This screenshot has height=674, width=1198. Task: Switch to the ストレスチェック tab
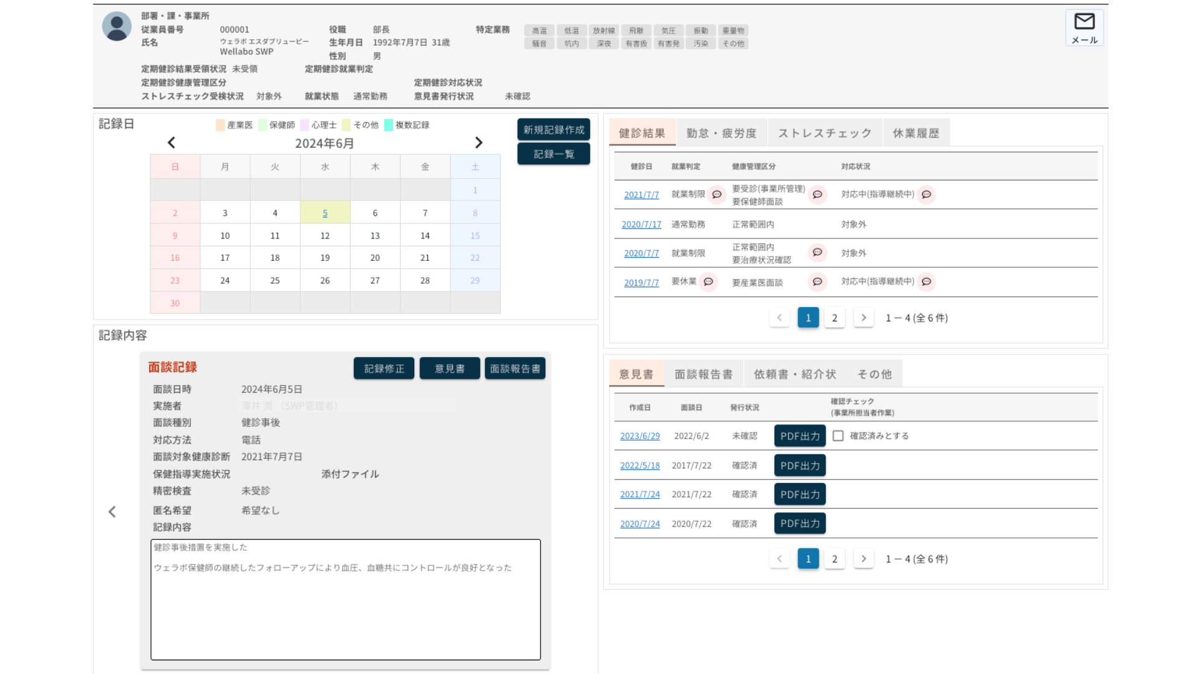(x=824, y=133)
